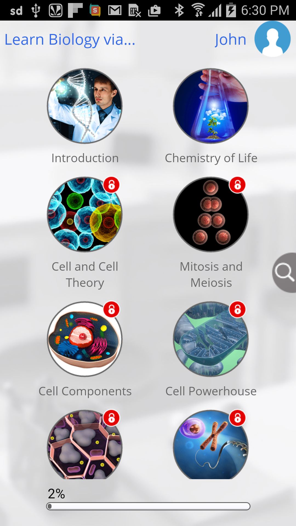This screenshot has height=526, width=296.
Task: Click the Learn Biology via... title
Action: pyautogui.click(x=70, y=39)
